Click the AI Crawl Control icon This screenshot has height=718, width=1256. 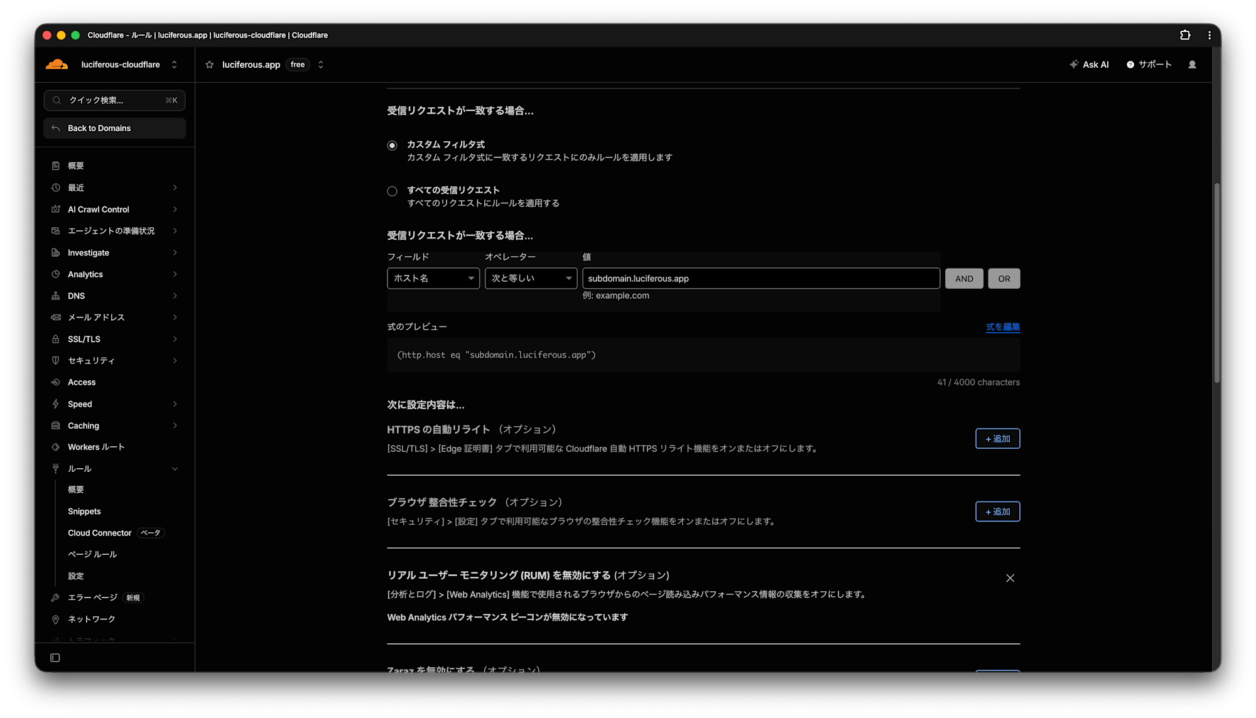56,209
